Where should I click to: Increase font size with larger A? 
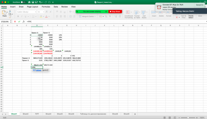pyautogui.click(x=47, y=12)
